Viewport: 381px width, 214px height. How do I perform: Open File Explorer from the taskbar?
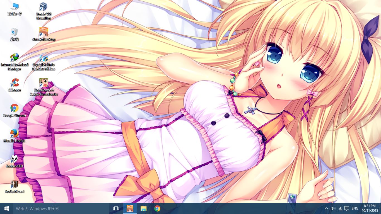click(143, 208)
